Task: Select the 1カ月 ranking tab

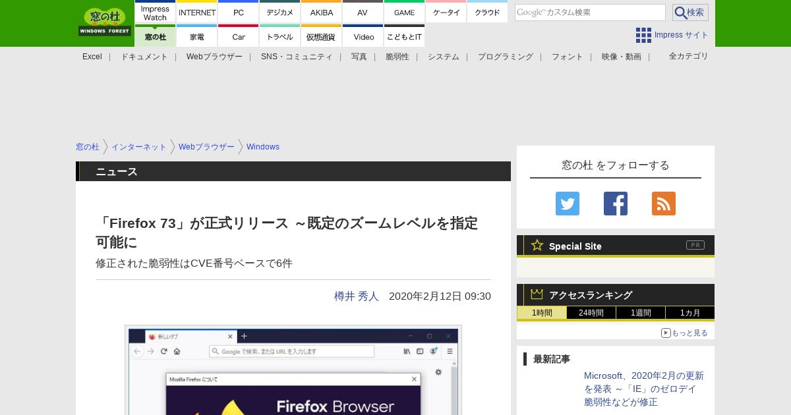Action: [690, 313]
